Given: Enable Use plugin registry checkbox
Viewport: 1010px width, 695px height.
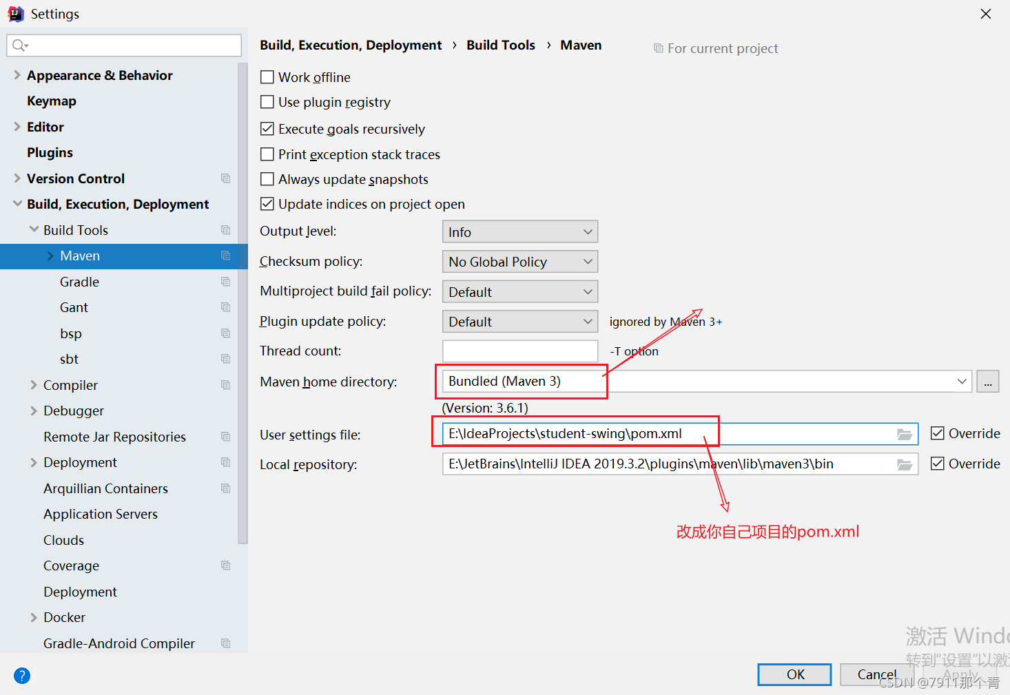Looking at the screenshot, I should 267,102.
